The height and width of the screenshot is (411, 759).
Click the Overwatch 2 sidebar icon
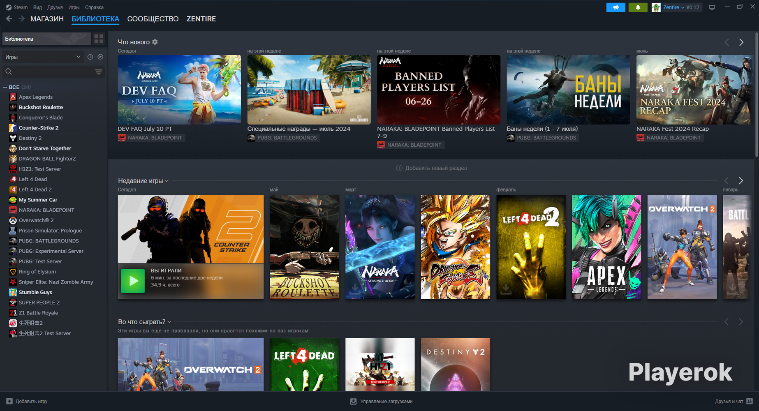tap(13, 220)
